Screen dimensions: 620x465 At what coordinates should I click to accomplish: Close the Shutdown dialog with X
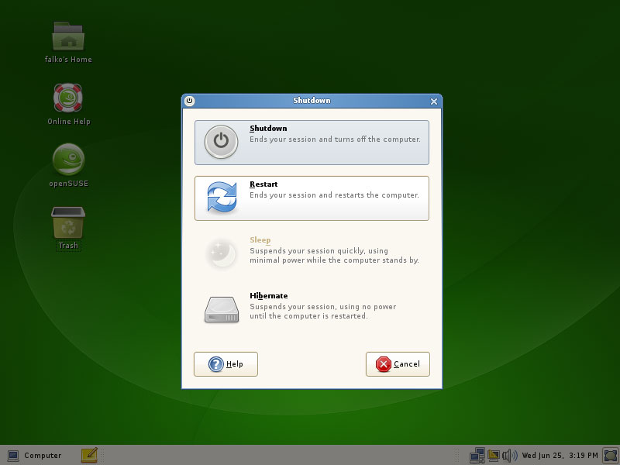coord(434,102)
